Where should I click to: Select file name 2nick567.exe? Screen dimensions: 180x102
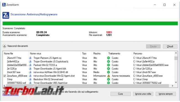tap(14, 72)
